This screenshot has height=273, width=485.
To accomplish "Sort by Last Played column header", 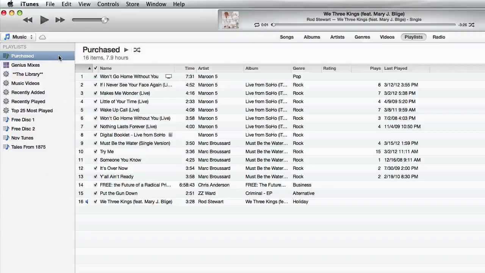I will (x=406, y=68).
